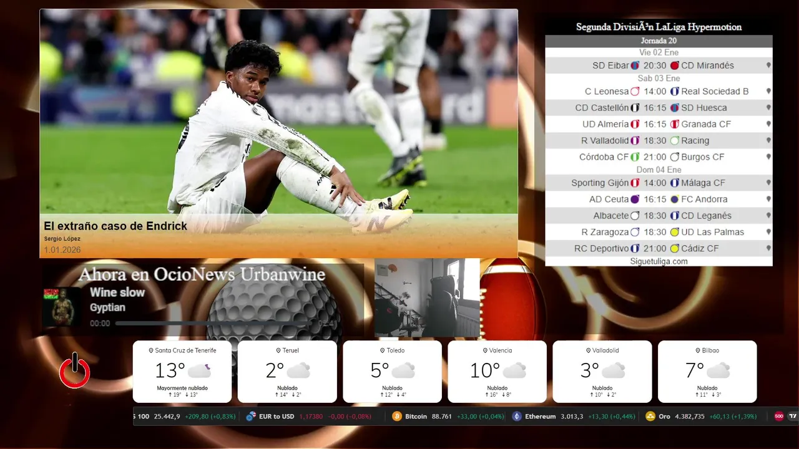Click EUR to USD rate 1,17380

click(311, 417)
